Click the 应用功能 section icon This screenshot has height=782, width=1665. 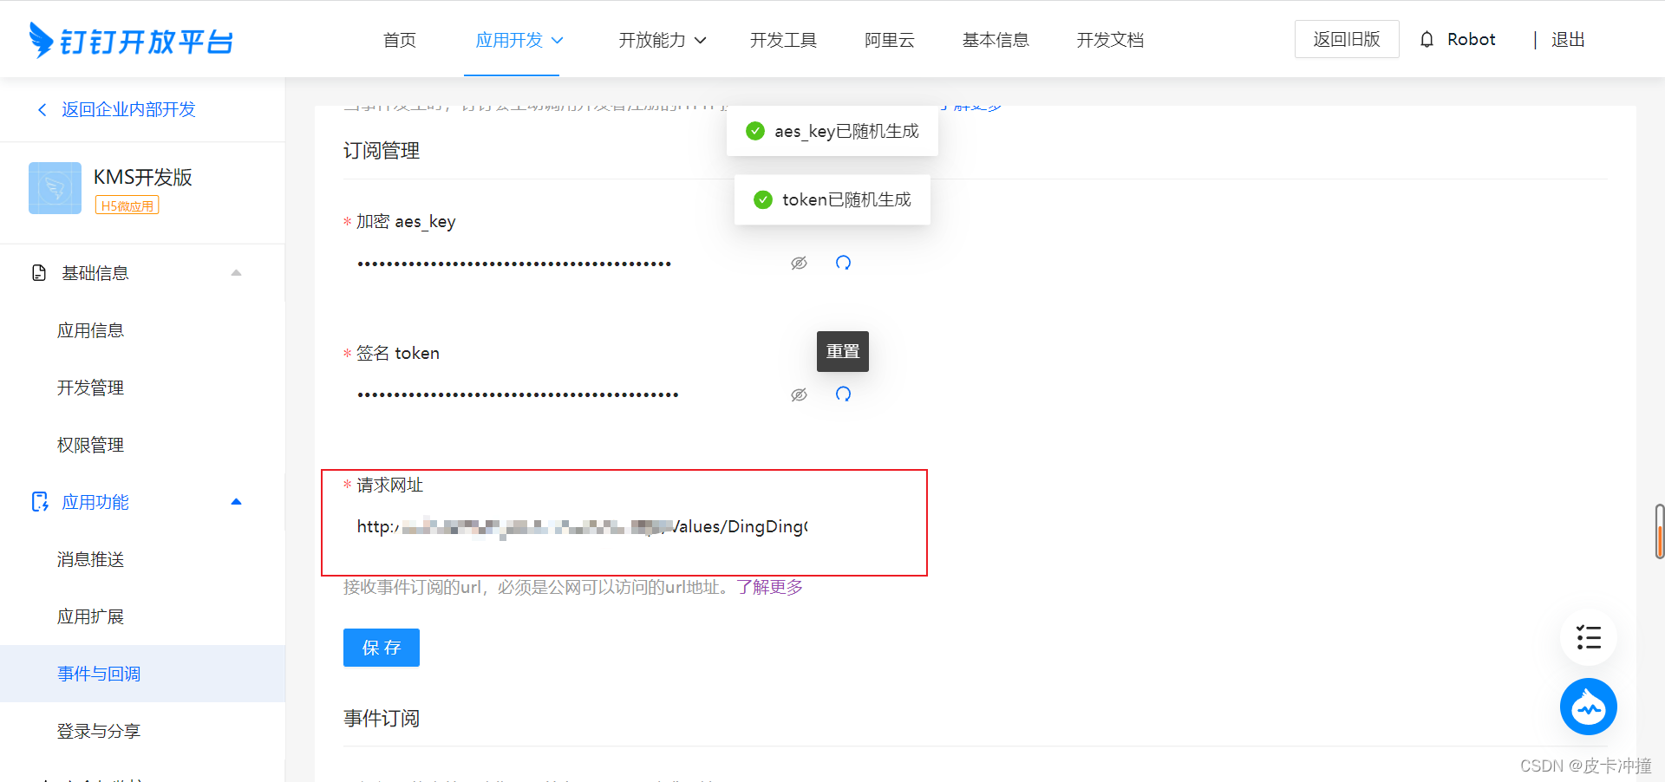[40, 502]
